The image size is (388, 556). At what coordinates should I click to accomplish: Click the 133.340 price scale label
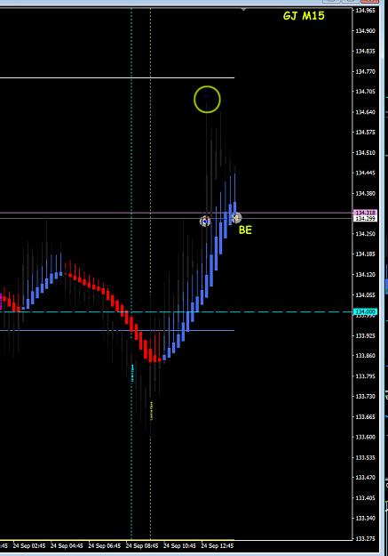[365, 518]
